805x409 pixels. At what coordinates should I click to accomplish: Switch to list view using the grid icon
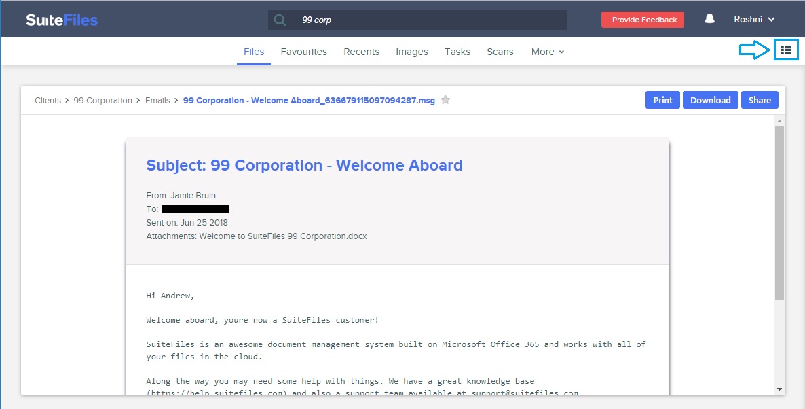point(786,50)
